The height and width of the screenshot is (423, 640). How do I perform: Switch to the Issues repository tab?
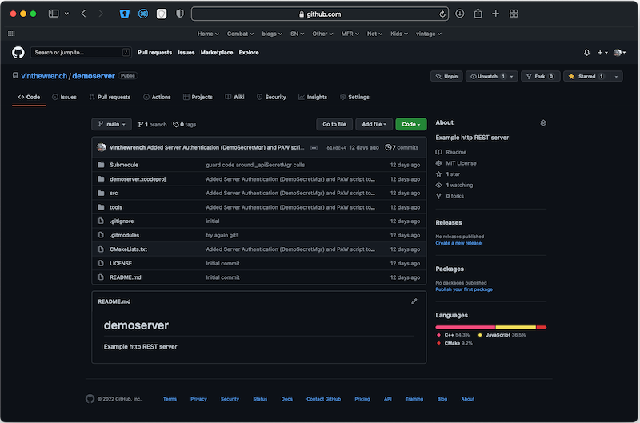(65, 97)
